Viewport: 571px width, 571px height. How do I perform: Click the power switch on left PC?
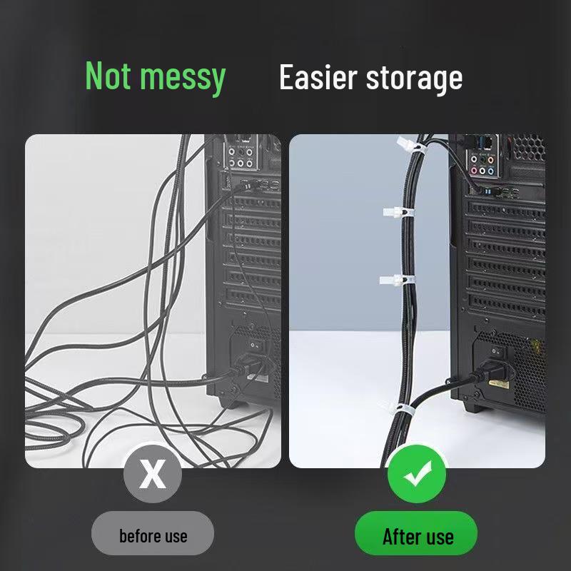coord(255,345)
